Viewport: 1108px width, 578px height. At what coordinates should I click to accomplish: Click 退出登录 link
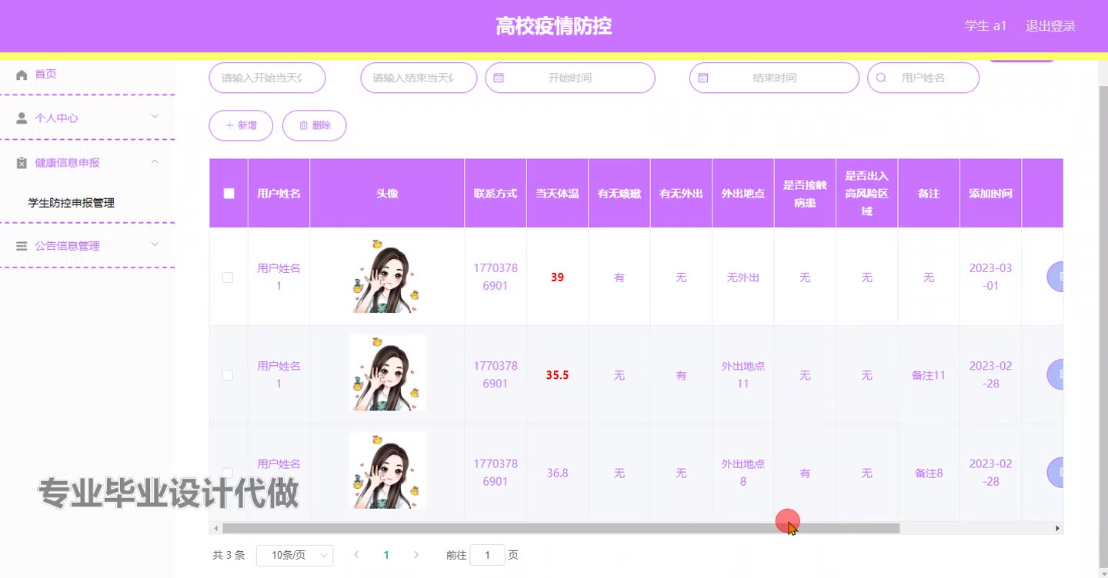pos(1050,26)
